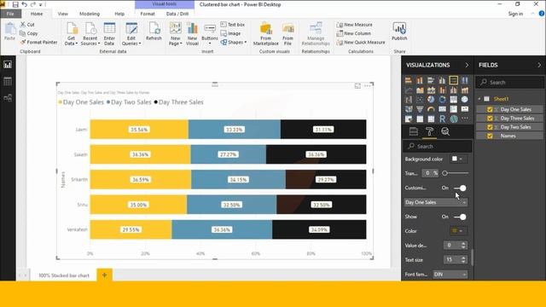The width and height of the screenshot is (546, 307).
Task: Toggle Customize series switch
Action: click(x=460, y=188)
